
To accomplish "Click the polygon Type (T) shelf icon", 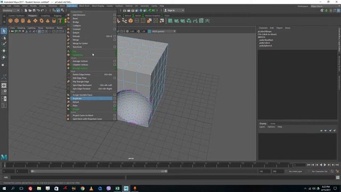I will click(x=60, y=21).
